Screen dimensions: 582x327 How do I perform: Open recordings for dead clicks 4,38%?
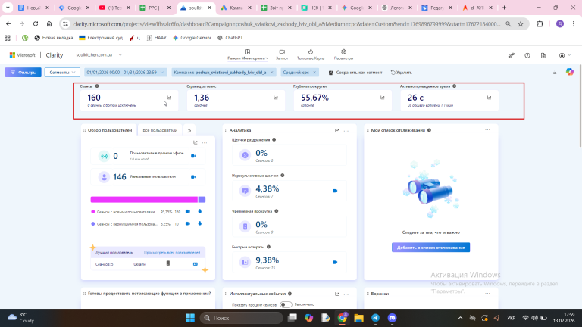[x=335, y=191]
